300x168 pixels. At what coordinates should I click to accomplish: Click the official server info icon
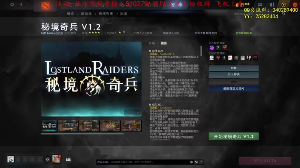(x=250, y=33)
